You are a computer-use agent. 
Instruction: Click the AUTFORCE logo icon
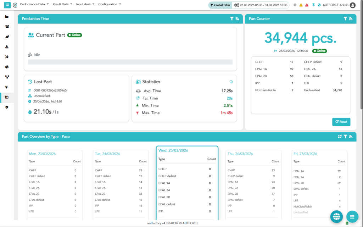[15, 5]
